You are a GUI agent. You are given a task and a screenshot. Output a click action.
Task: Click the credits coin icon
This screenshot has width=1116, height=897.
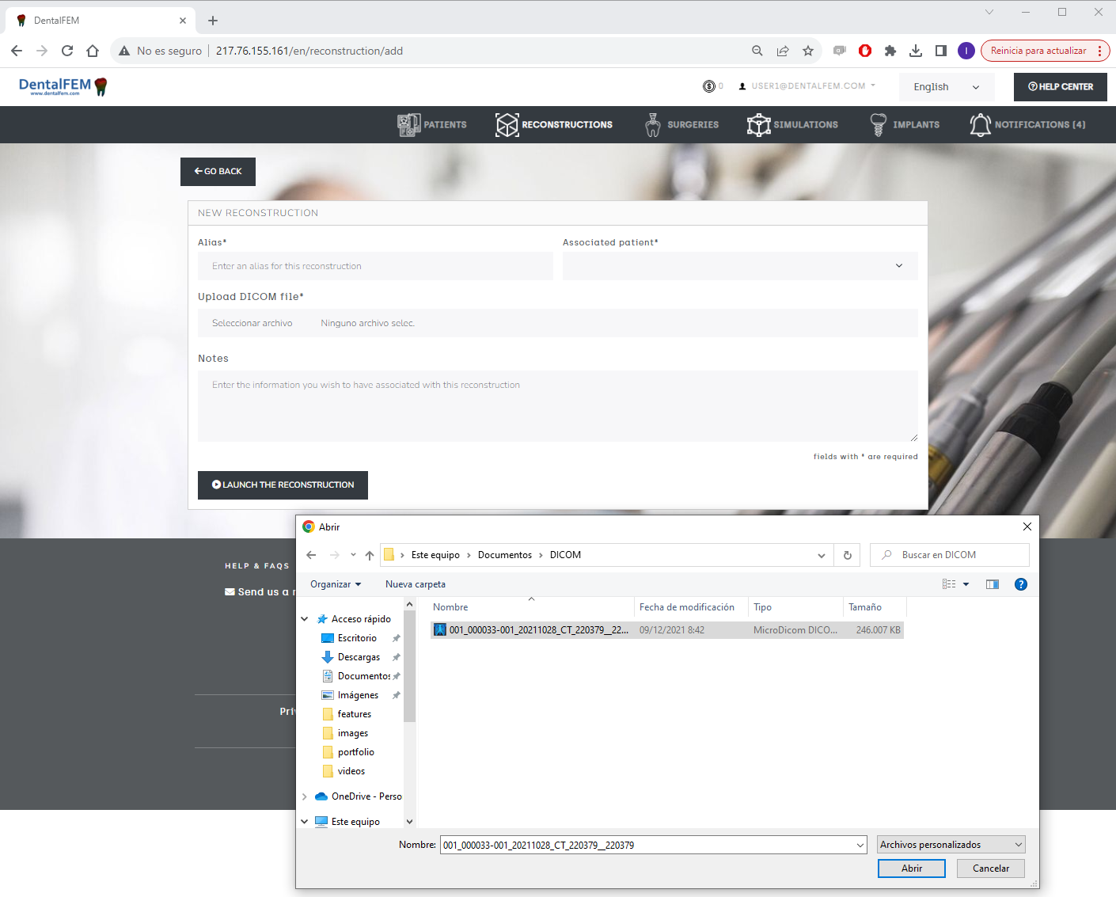(x=709, y=86)
